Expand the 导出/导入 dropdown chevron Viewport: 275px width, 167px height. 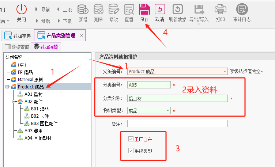coord(199,24)
